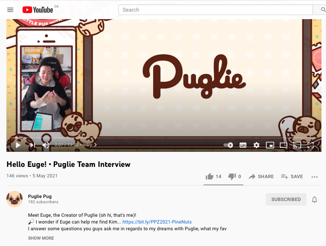
Task: Mute the video volume
Action: click(x=46, y=145)
